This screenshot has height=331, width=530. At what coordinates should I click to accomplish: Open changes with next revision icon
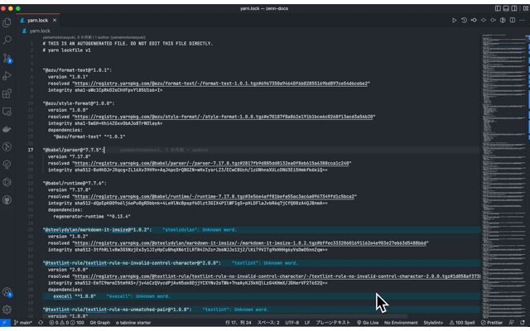point(494,20)
